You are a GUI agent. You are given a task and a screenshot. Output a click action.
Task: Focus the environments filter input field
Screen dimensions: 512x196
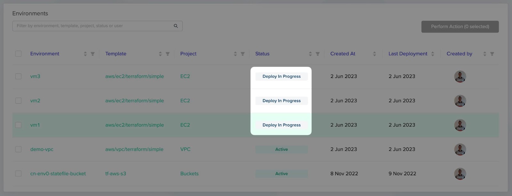pos(93,26)
